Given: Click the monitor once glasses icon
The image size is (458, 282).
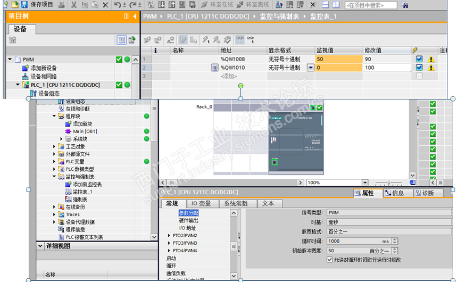Looking at the screenshot, I should [251, 40].
